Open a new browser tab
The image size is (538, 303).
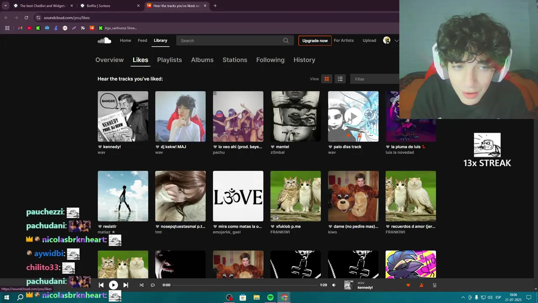pos(215,6)
